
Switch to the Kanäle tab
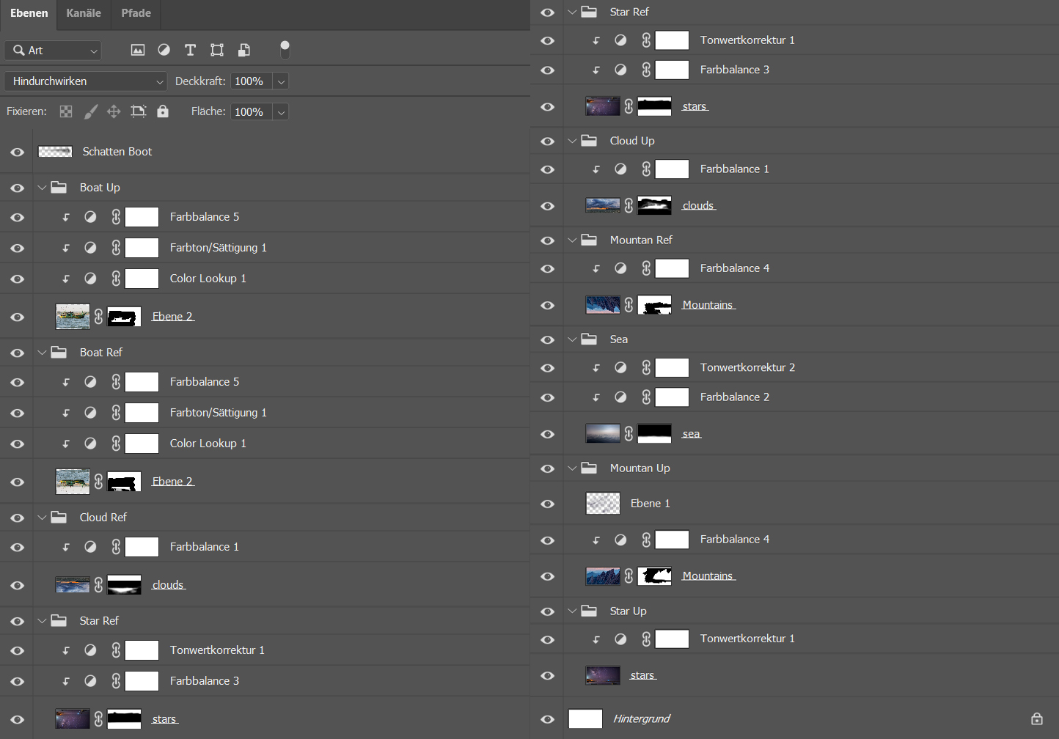[84, 13]
